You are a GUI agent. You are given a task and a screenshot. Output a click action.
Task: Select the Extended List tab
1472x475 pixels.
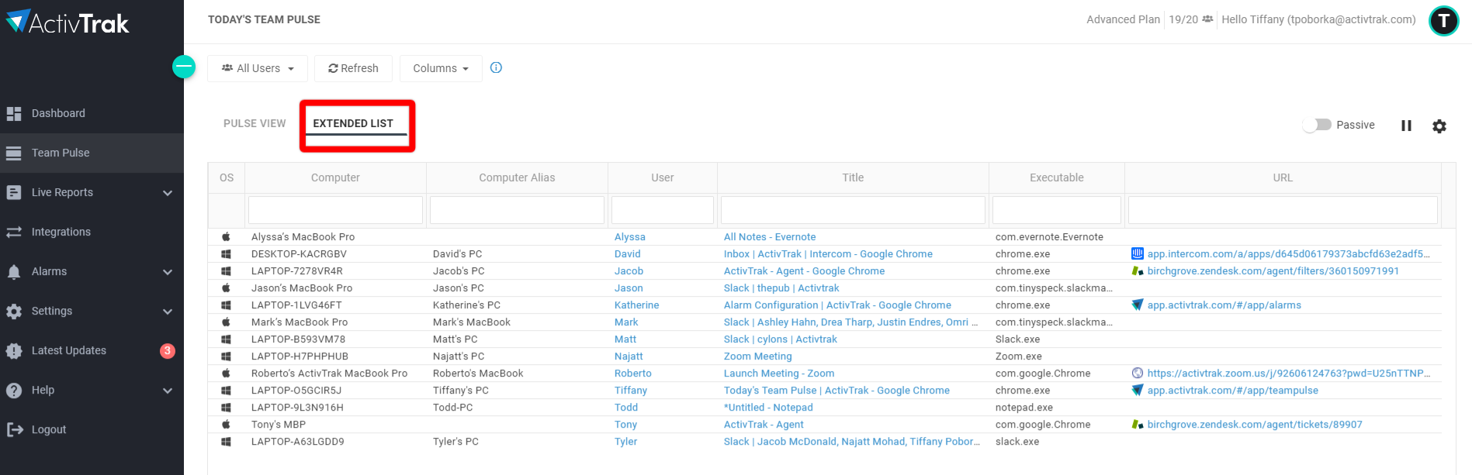click(x=353, y=123)
